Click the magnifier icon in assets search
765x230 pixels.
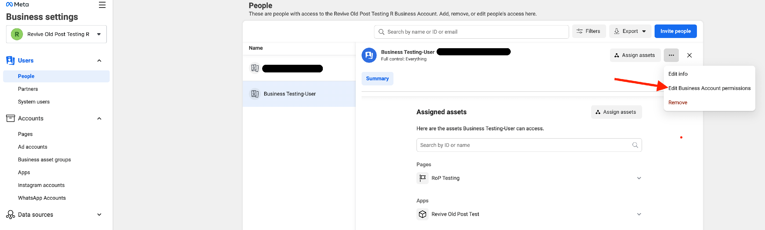coord(635,145)
